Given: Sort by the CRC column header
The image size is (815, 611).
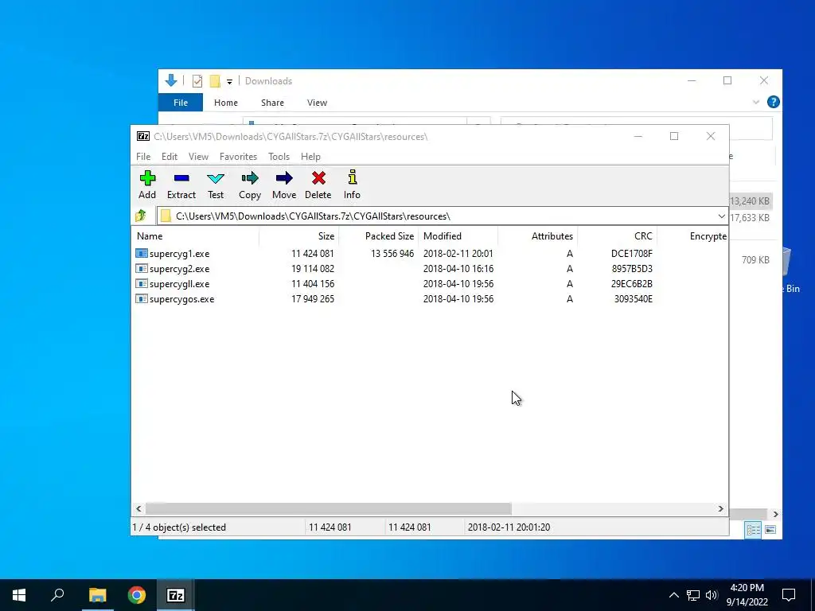Looking at the screenshot, I should [x=617, y=235].
